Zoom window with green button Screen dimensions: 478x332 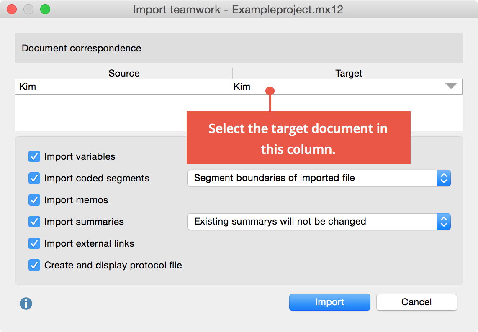(45, 10)
